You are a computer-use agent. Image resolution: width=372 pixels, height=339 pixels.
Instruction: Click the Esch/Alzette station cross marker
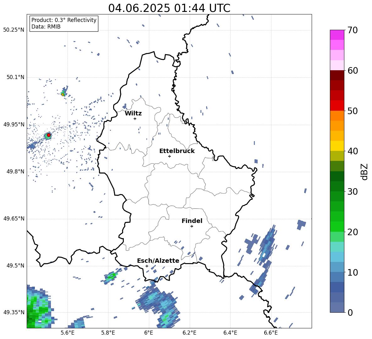[x=147, y=266]
